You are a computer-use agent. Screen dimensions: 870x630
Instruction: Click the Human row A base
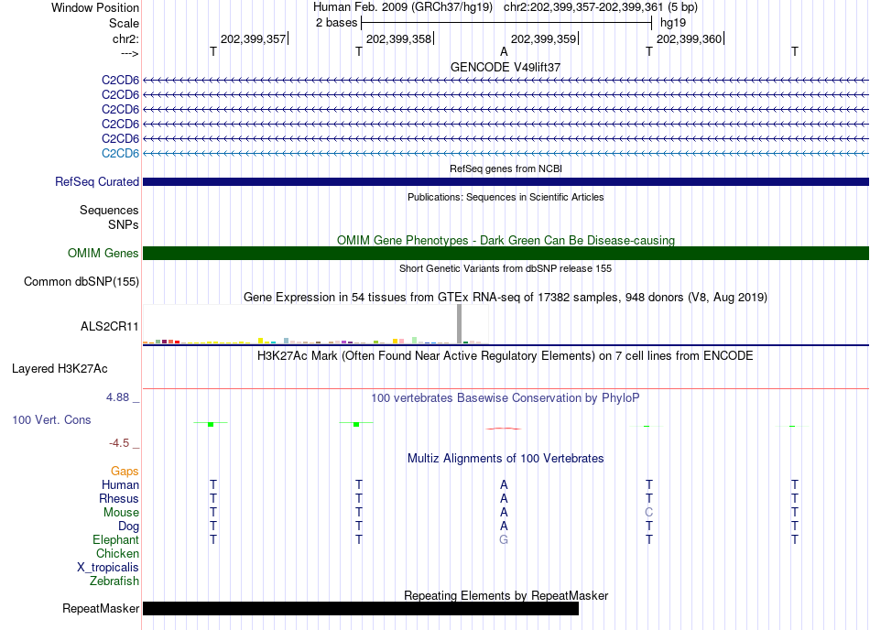[x=504, y=484]
